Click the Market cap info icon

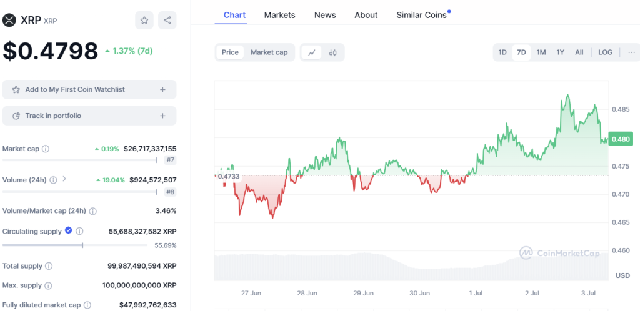[46, 149]
